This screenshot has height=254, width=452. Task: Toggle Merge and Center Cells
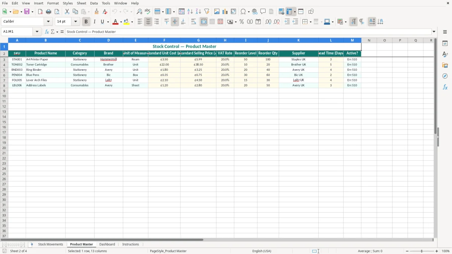click(204, 22)
